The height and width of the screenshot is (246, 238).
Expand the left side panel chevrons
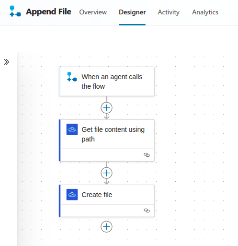[x=7, y=62]
